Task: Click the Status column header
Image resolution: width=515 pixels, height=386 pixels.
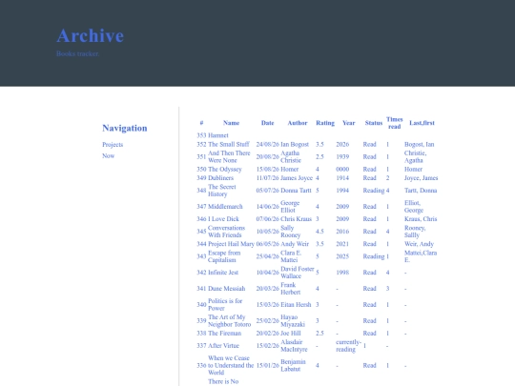Action: [x=374, y=123]
